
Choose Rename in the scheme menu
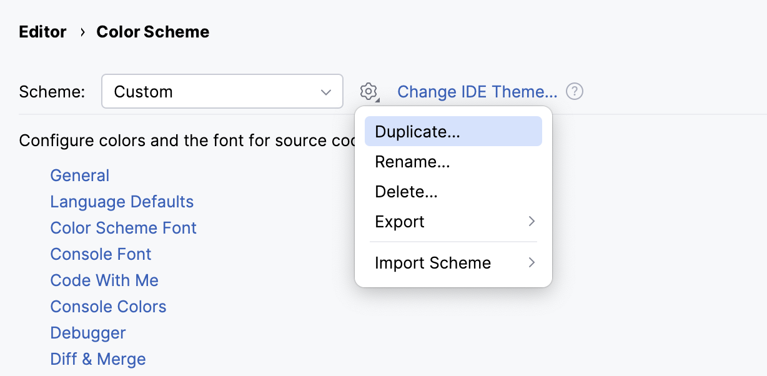(412, 161)
